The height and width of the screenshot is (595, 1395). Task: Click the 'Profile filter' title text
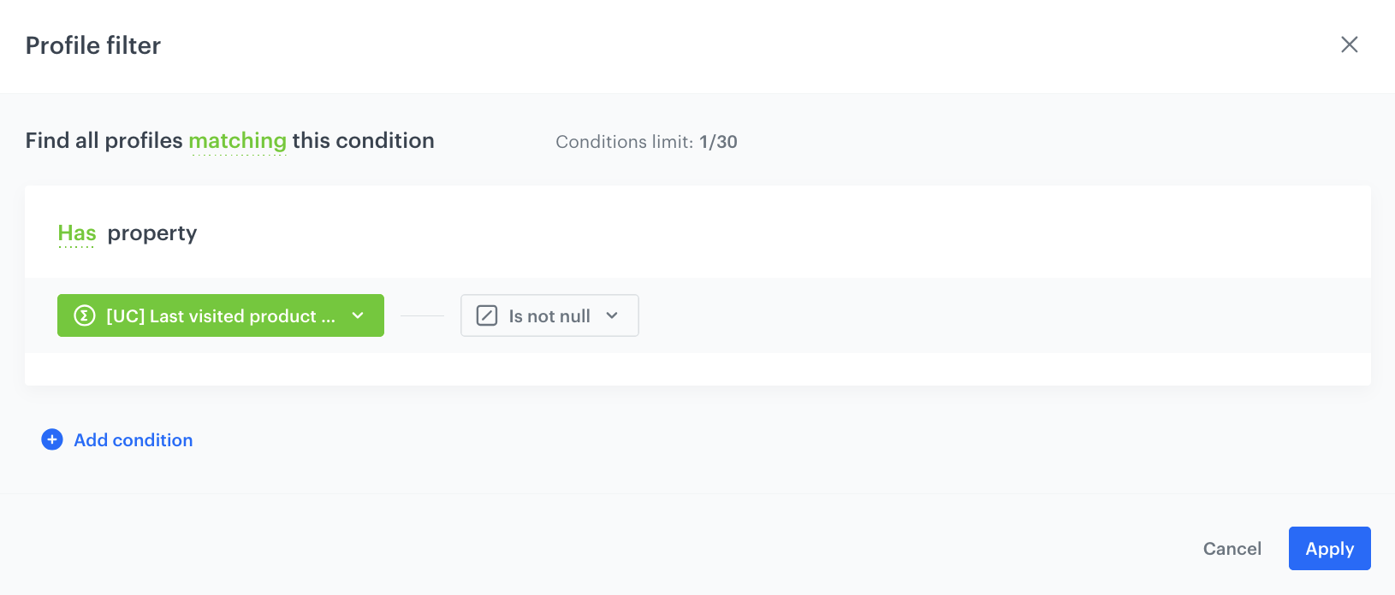(x=93, y=45)
